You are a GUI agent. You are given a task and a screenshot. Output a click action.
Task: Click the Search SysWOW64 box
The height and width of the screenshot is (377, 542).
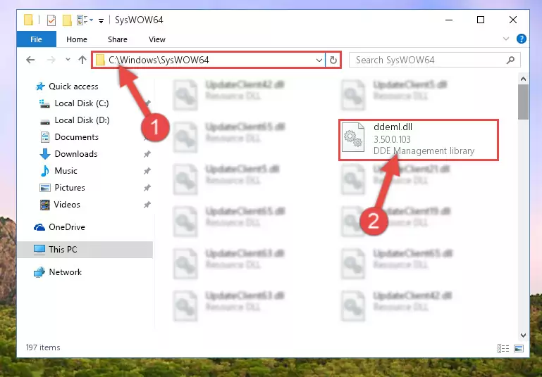click(x=434, y=60)
